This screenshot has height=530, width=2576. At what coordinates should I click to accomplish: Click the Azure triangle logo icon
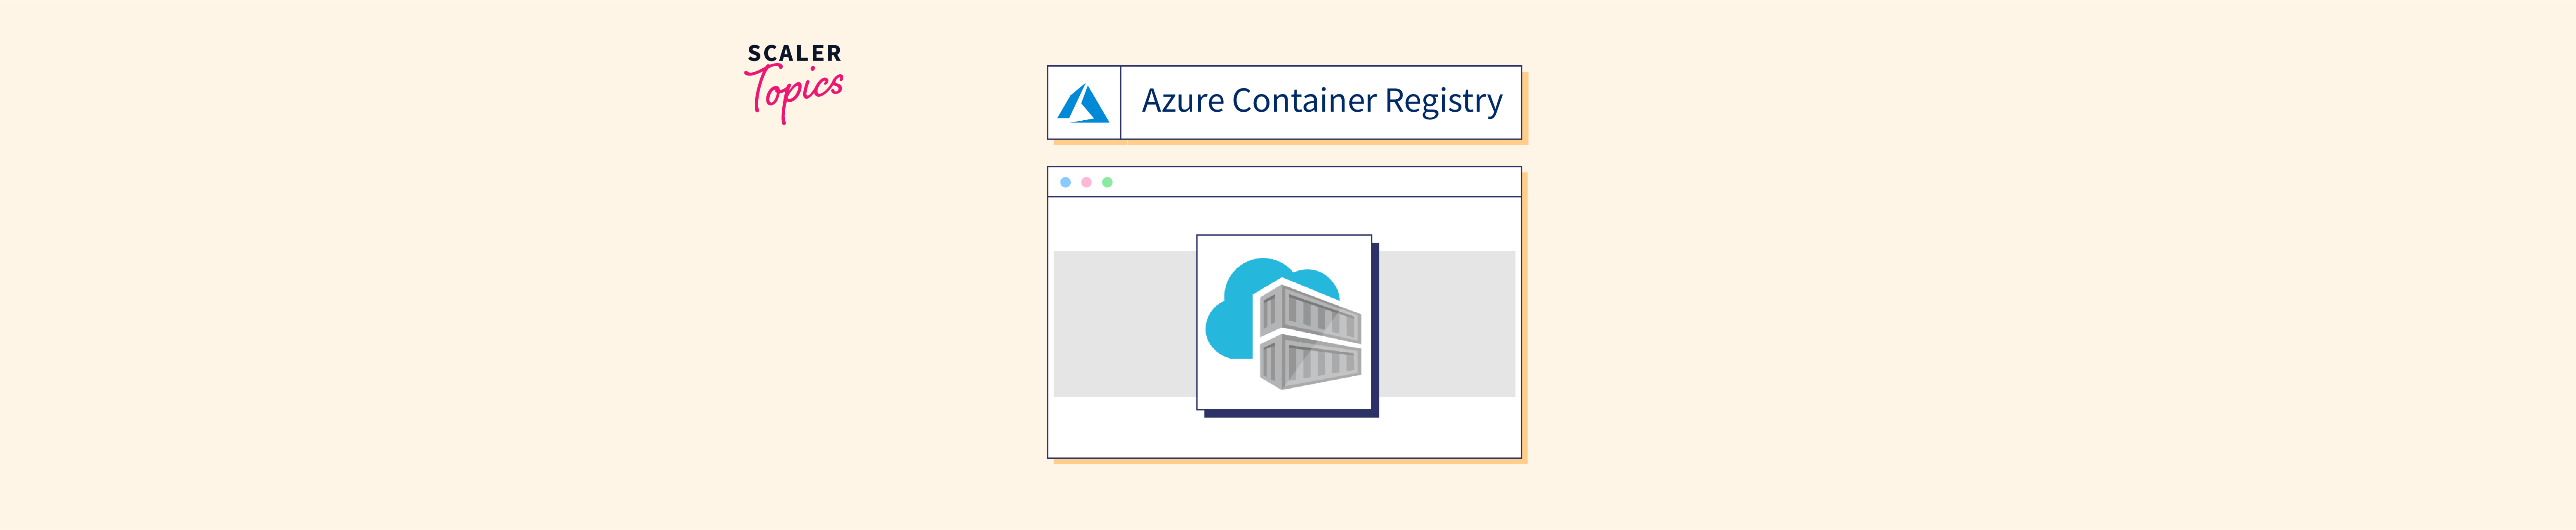click(1083, 103)
